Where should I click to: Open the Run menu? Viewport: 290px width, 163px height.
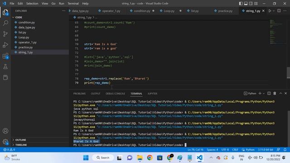click(62, 4)
